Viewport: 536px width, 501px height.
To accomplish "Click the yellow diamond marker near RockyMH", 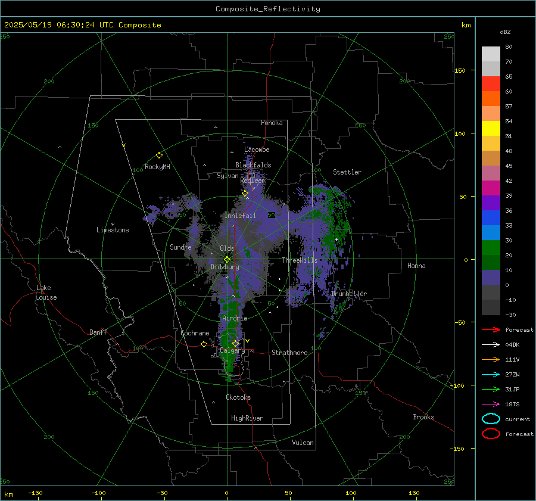I will 159,155.
